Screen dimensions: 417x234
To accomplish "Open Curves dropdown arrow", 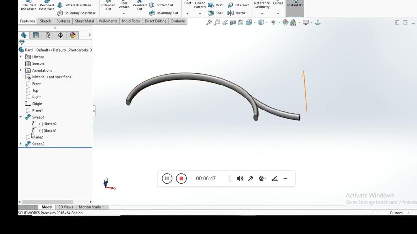I will tap(278, 14).
